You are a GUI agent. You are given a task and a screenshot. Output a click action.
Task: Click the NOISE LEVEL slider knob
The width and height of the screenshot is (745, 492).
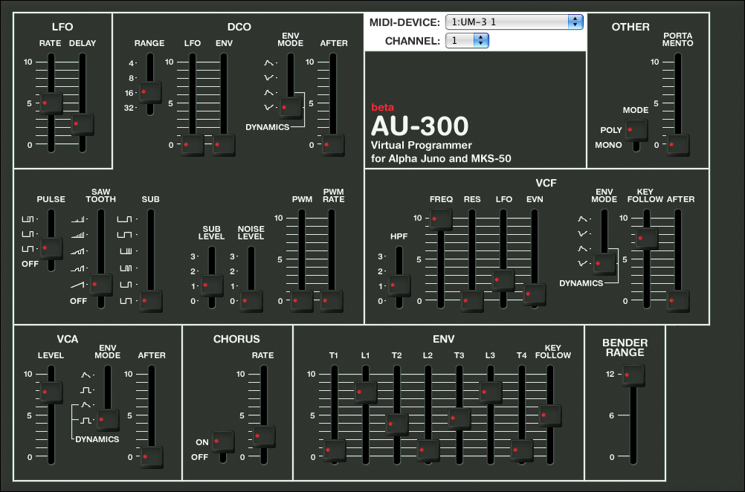(251, 300)
